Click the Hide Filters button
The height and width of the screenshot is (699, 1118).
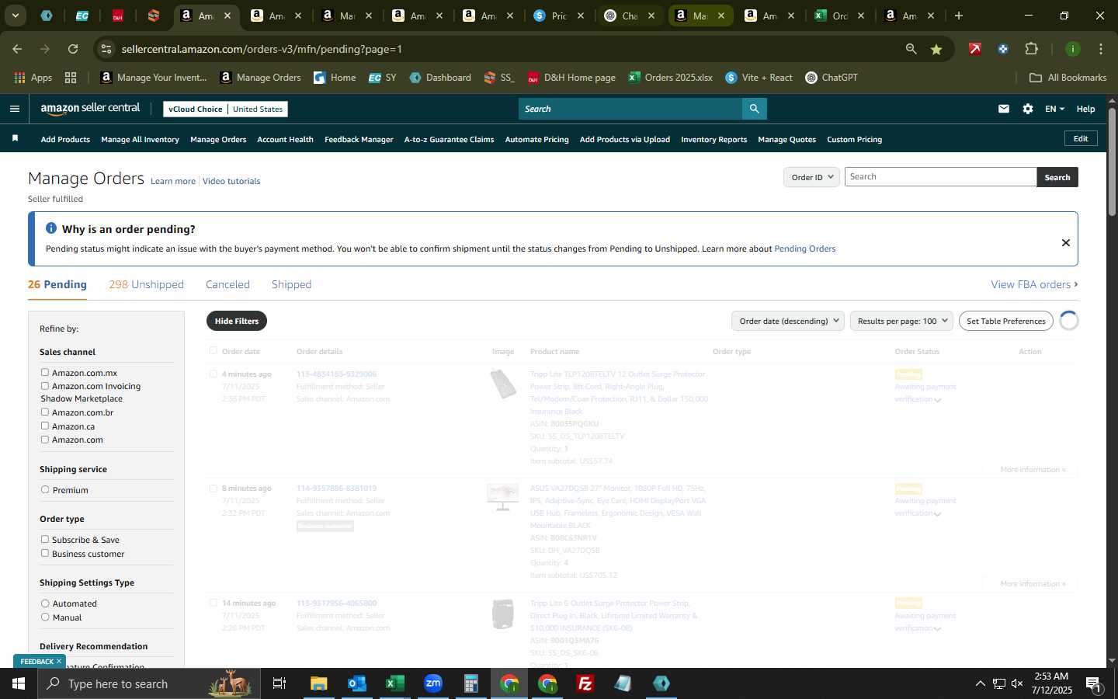[x=237, y=321]
